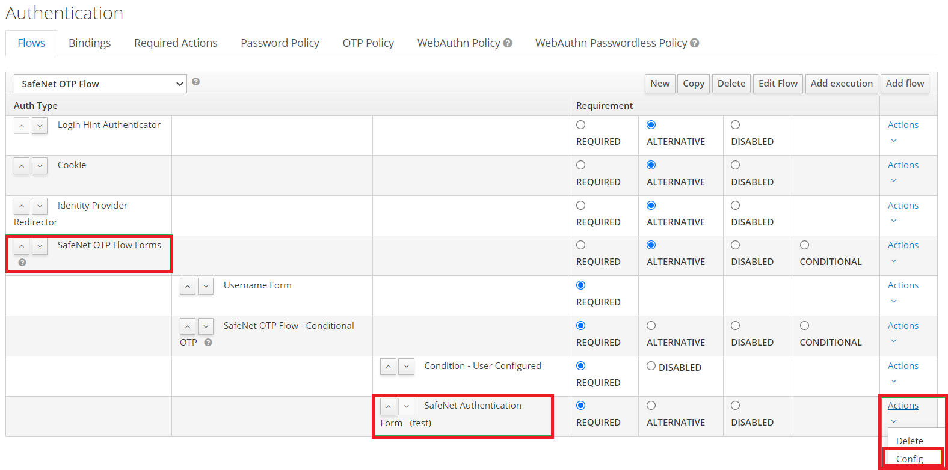Set SafeNet OTP Flow Forms to CONDITIONAL
The width and height of the screenshot is (948, 470).
click(804, 245)
